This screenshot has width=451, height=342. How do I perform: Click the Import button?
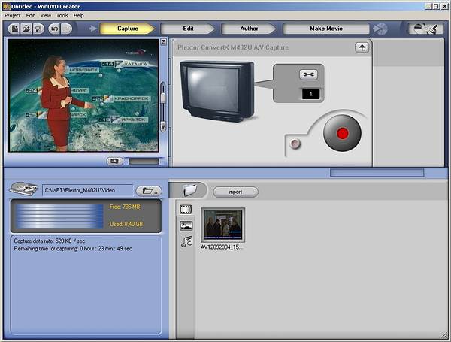click(x=235, y=192)
